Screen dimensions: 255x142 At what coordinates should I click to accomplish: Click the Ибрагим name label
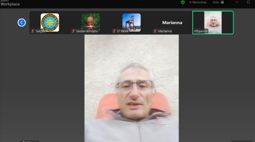(201, 31)
